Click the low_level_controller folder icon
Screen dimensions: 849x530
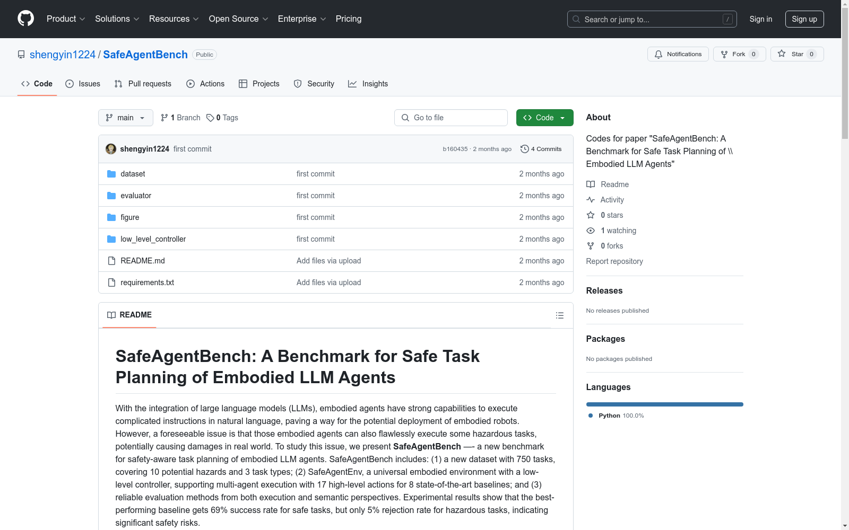[x=111, y=239]
